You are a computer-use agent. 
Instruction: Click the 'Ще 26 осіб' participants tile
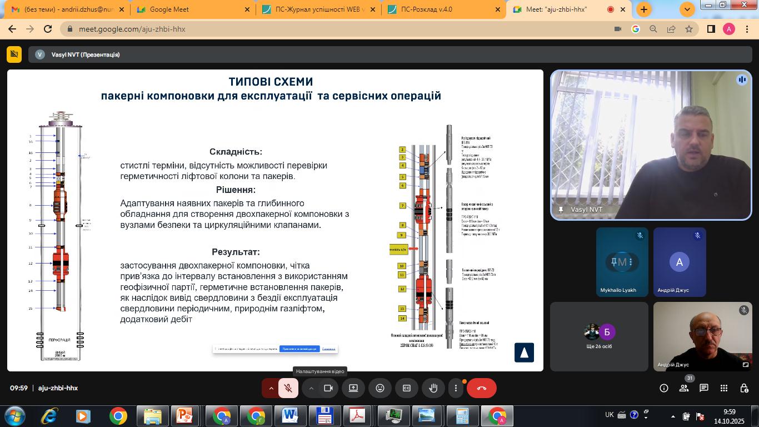599,336
